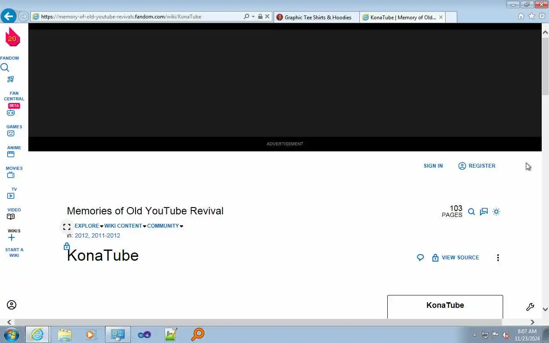The height and width of the screenshot is (343, 549).
Task: Open the 2011-2012 category link
Action: (x=106, y=235)
